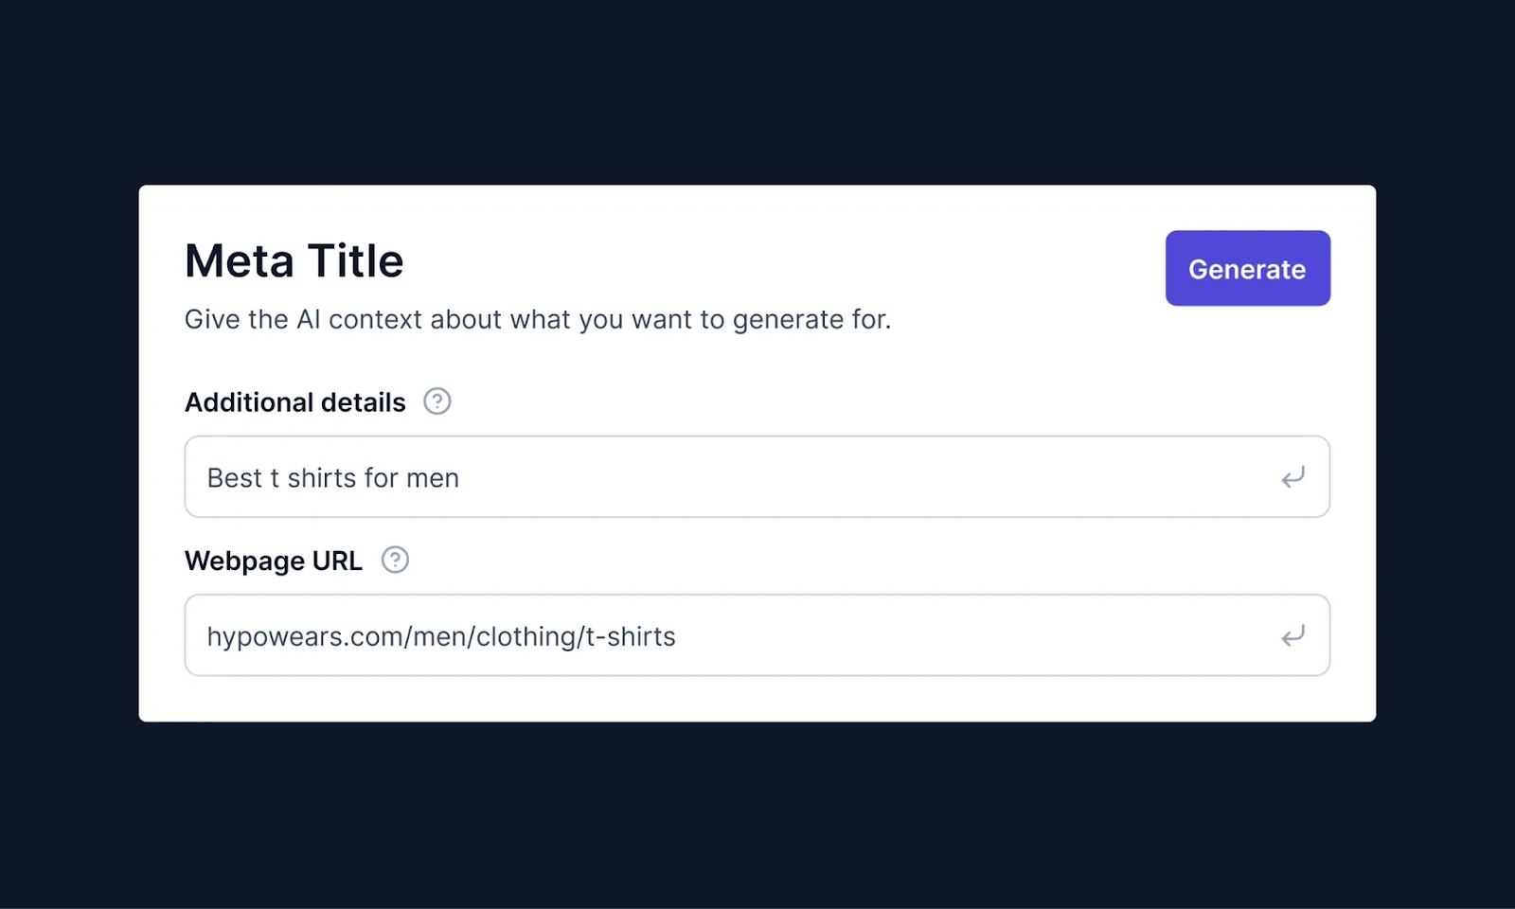Click 't-shirts' at end of the URL
Screen dimensions: 1515x909
click(631, 636)
